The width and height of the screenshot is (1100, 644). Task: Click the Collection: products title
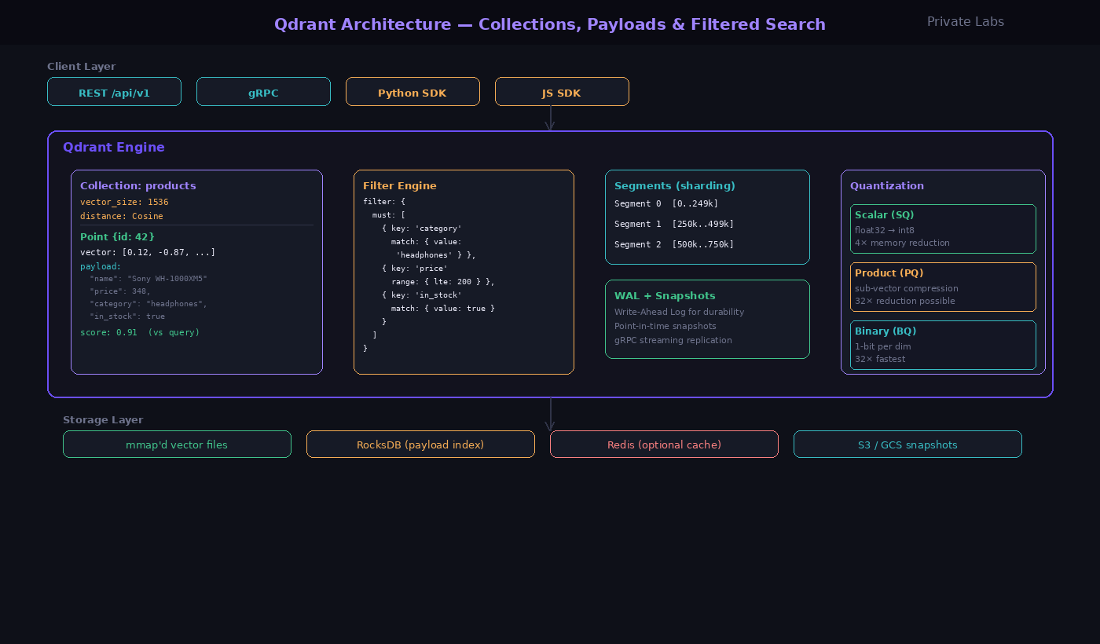click(x=138, y=186)
